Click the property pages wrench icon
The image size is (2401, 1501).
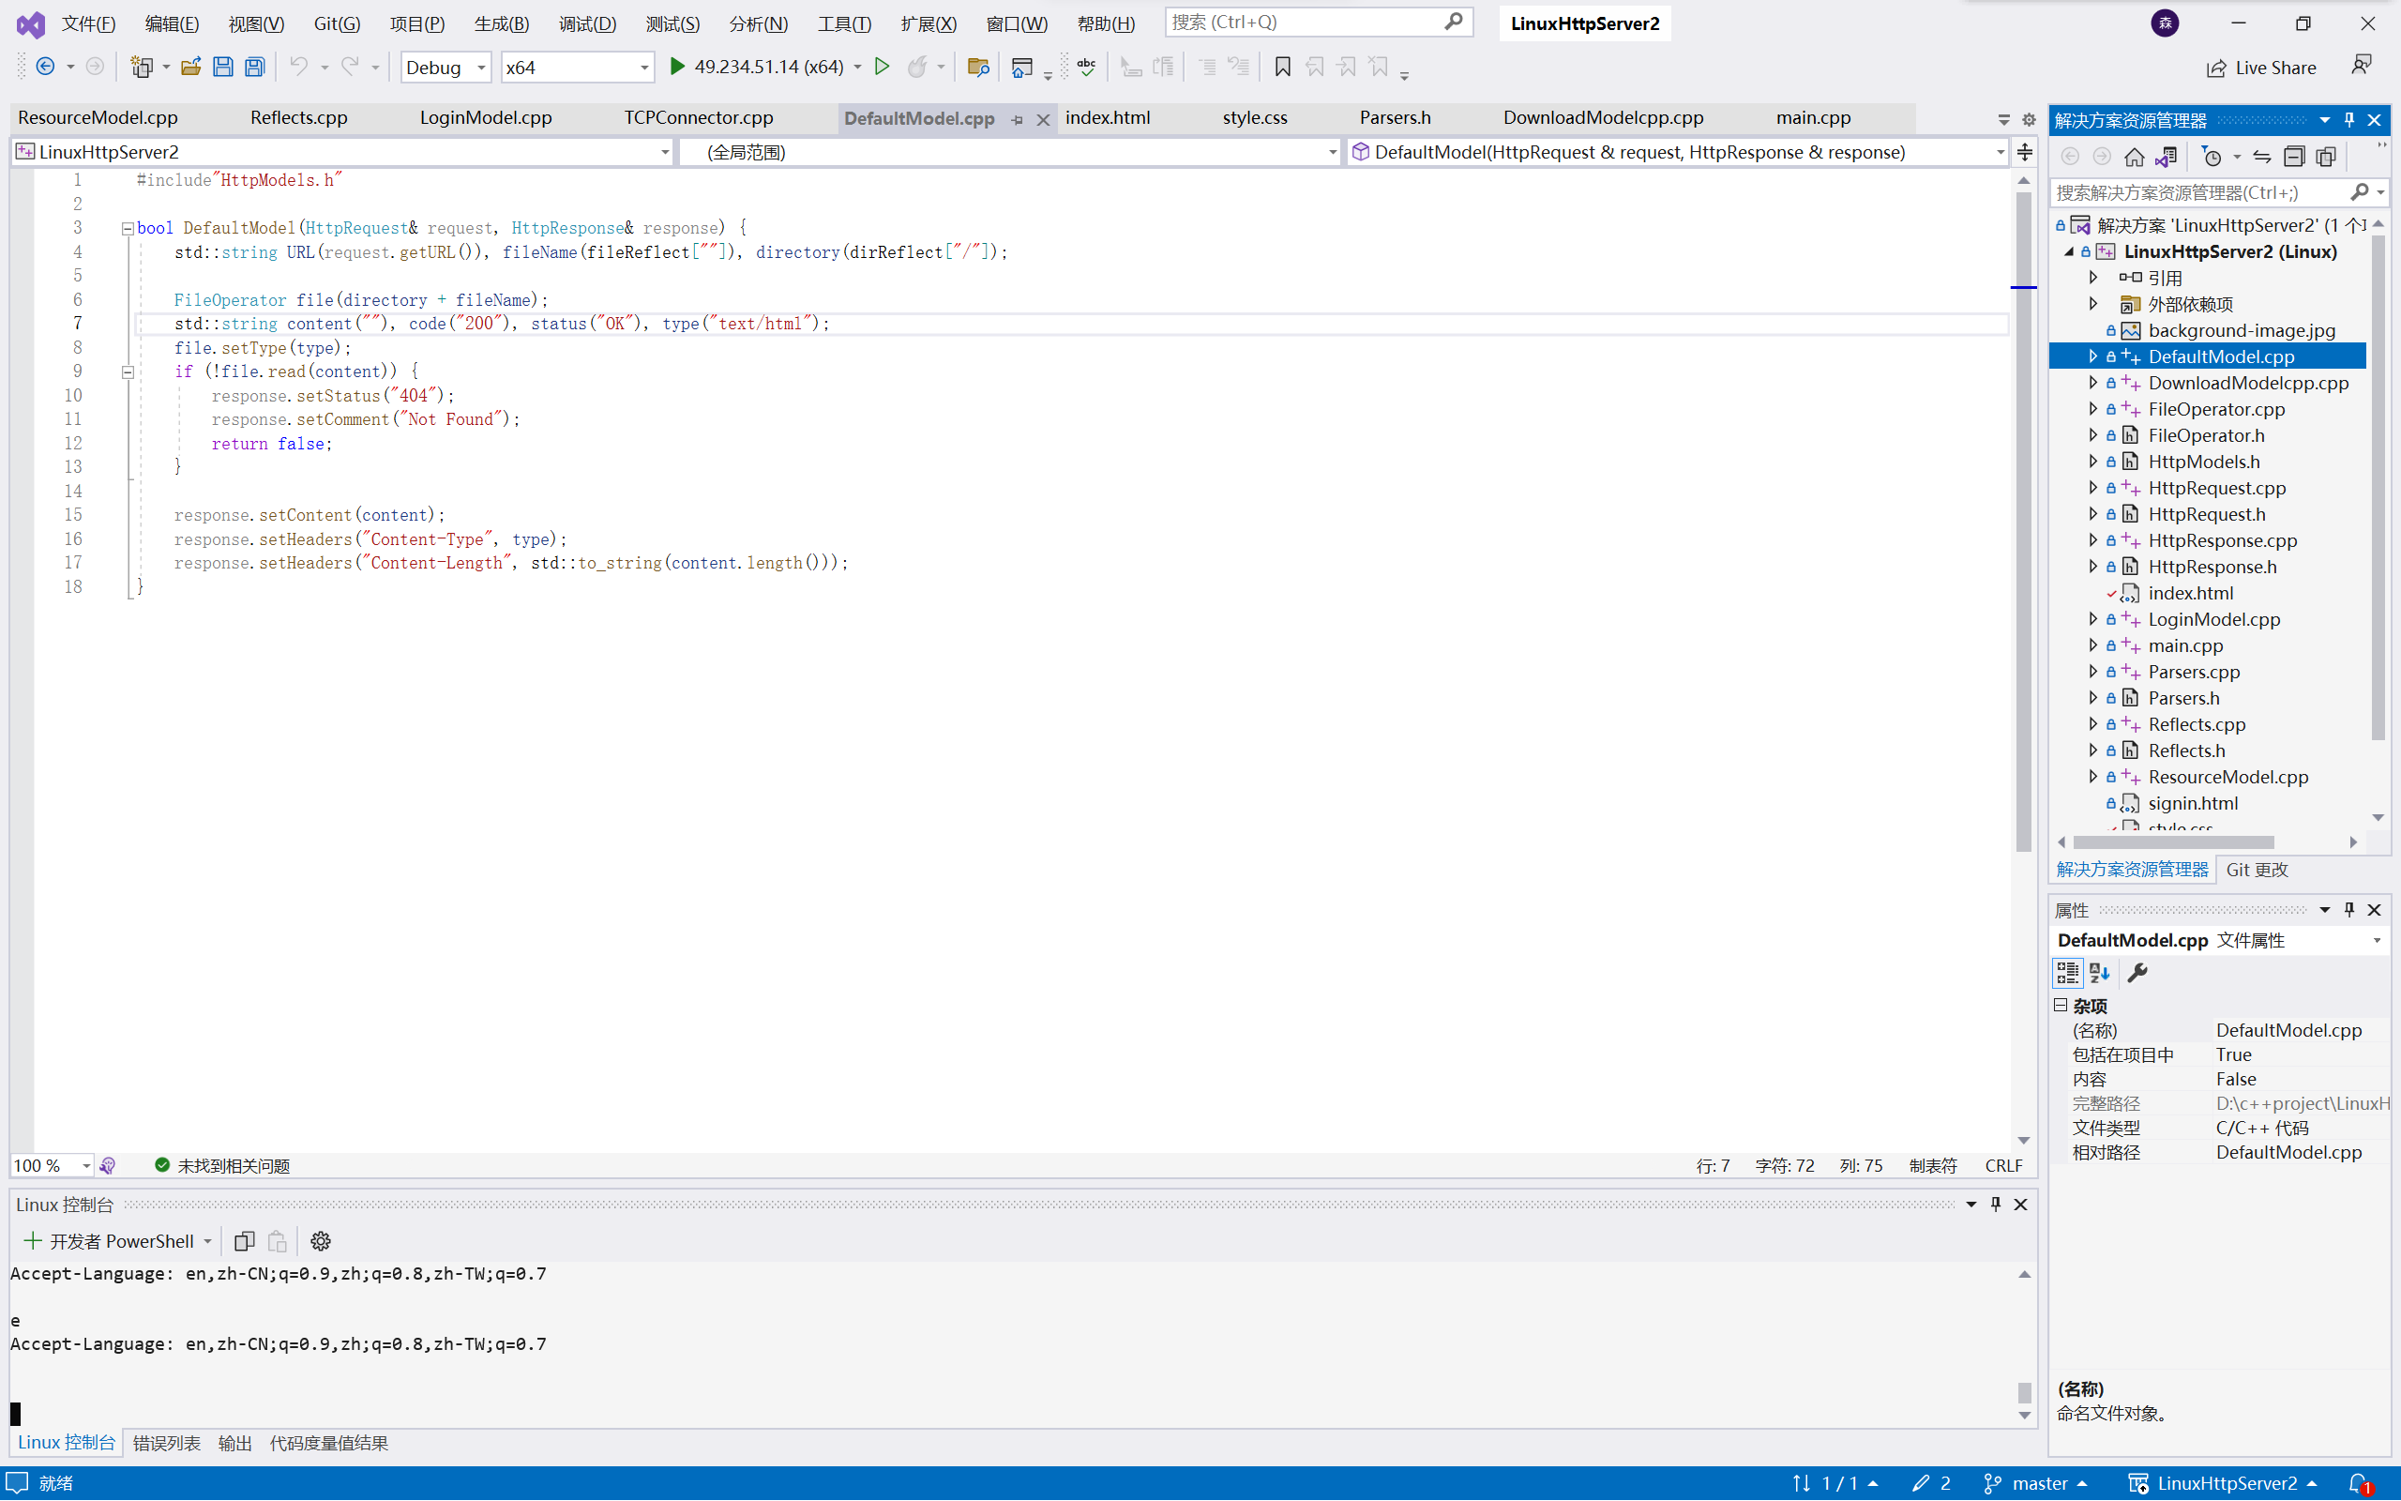pos(2138,973)
